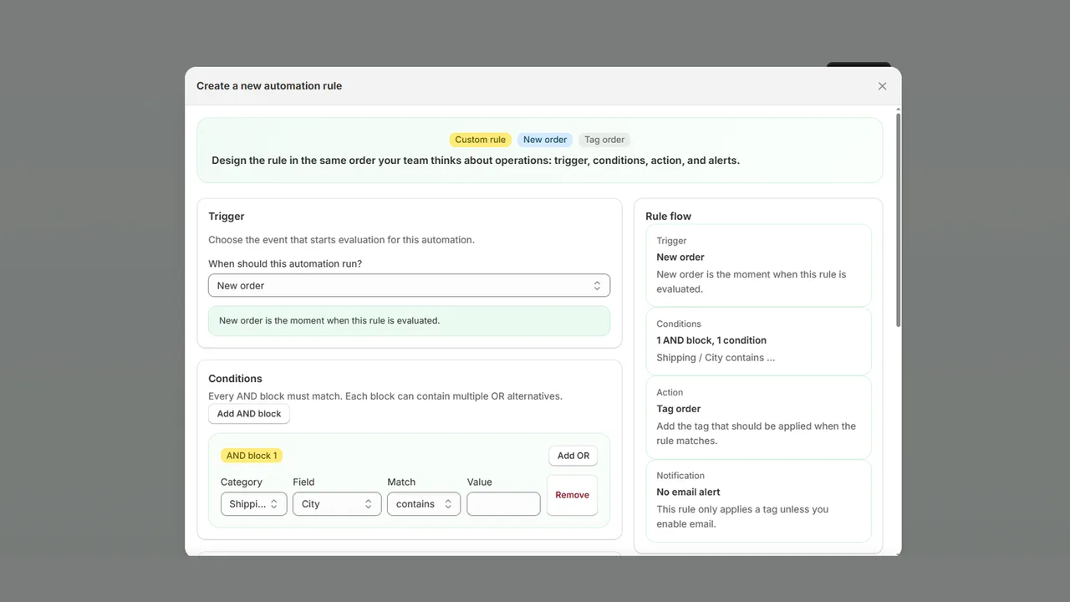Click the condition Value input field

(503, 504)
